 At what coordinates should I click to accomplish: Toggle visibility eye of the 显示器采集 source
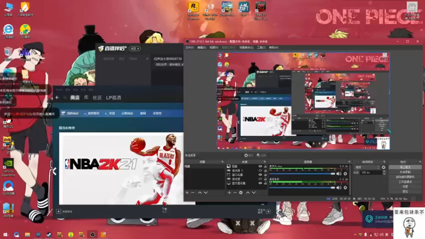pyautogui.click(x=260, y=183)
